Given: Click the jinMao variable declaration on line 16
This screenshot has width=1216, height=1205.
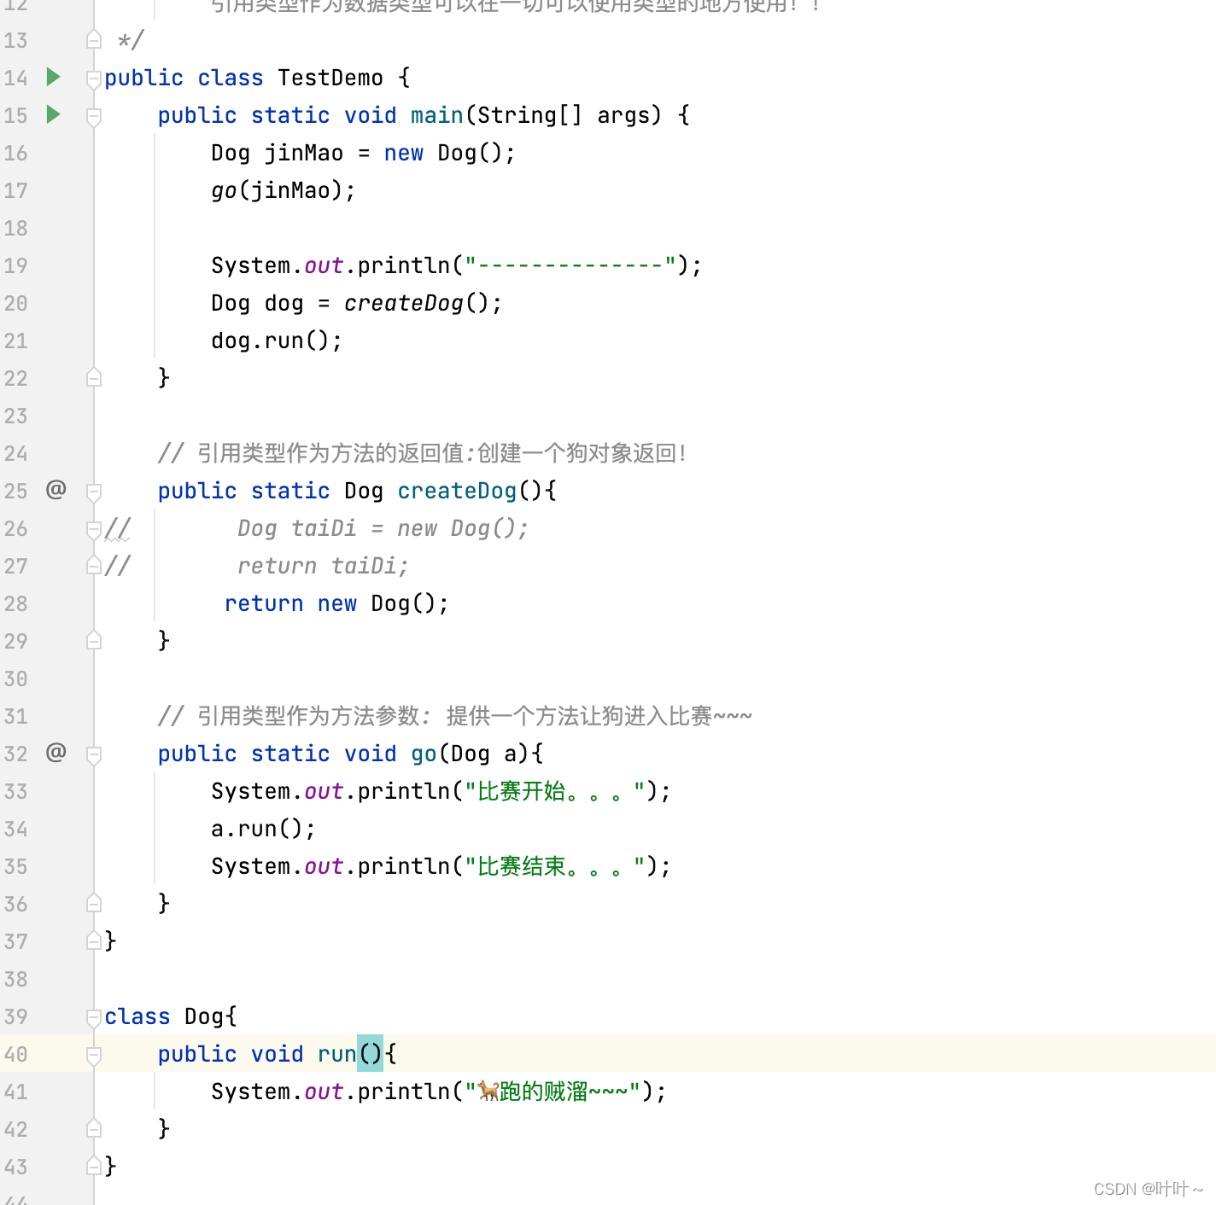Looking at the screenshot, I should click(x=304, y=153).
